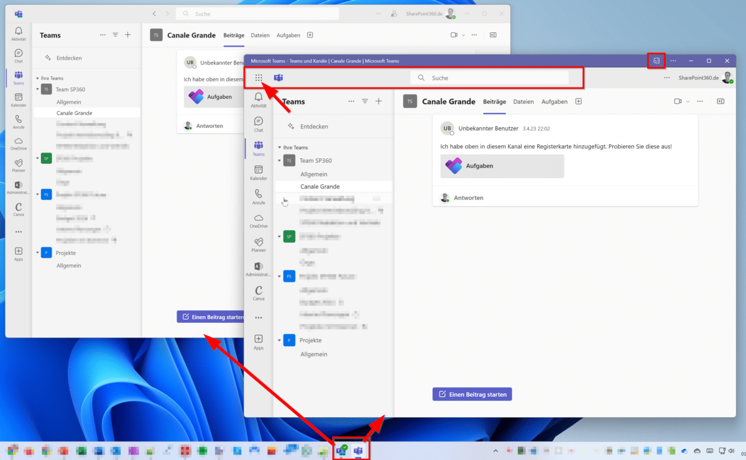Image resolution: width=746 pixels, height=460 pixels.
Task: Open Canva app in the front window sidebar
Action: [x=259, y=292]
